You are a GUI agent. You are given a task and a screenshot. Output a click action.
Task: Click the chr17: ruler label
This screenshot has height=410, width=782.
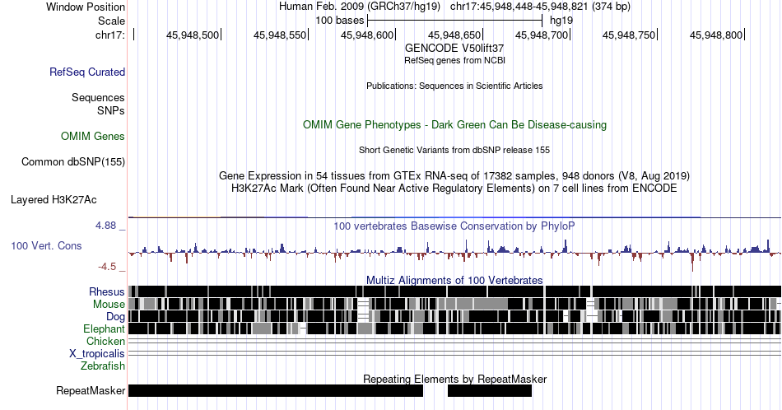(x=110, y=35)
